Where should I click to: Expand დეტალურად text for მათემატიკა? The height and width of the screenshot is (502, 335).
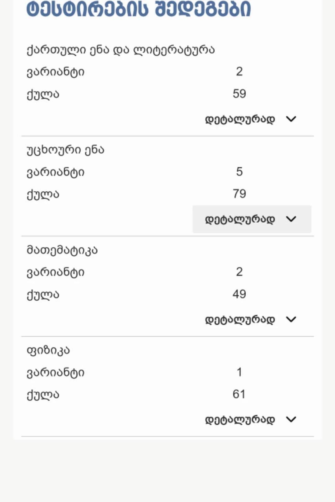(x=240, y=320)
